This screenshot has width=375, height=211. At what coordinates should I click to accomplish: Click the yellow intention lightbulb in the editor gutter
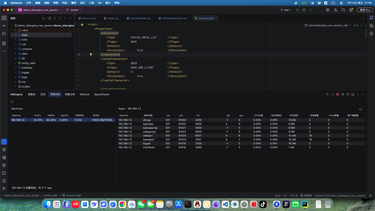point(91,55)
